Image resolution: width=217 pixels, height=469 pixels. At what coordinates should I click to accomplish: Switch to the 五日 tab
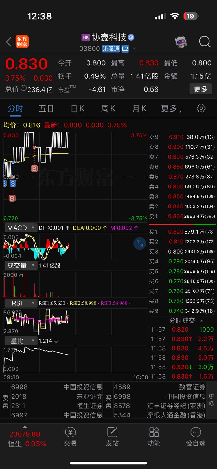(x=46, y=108)
